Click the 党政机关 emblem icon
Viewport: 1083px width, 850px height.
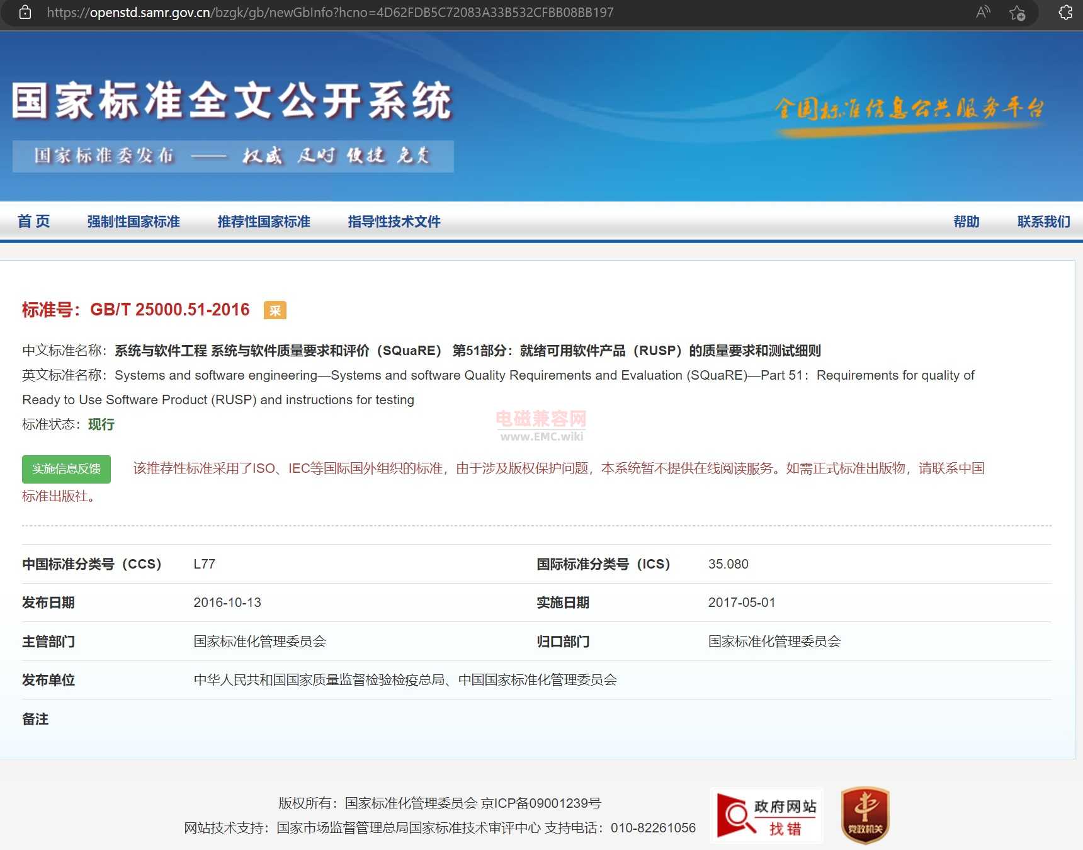coord(865,815)
